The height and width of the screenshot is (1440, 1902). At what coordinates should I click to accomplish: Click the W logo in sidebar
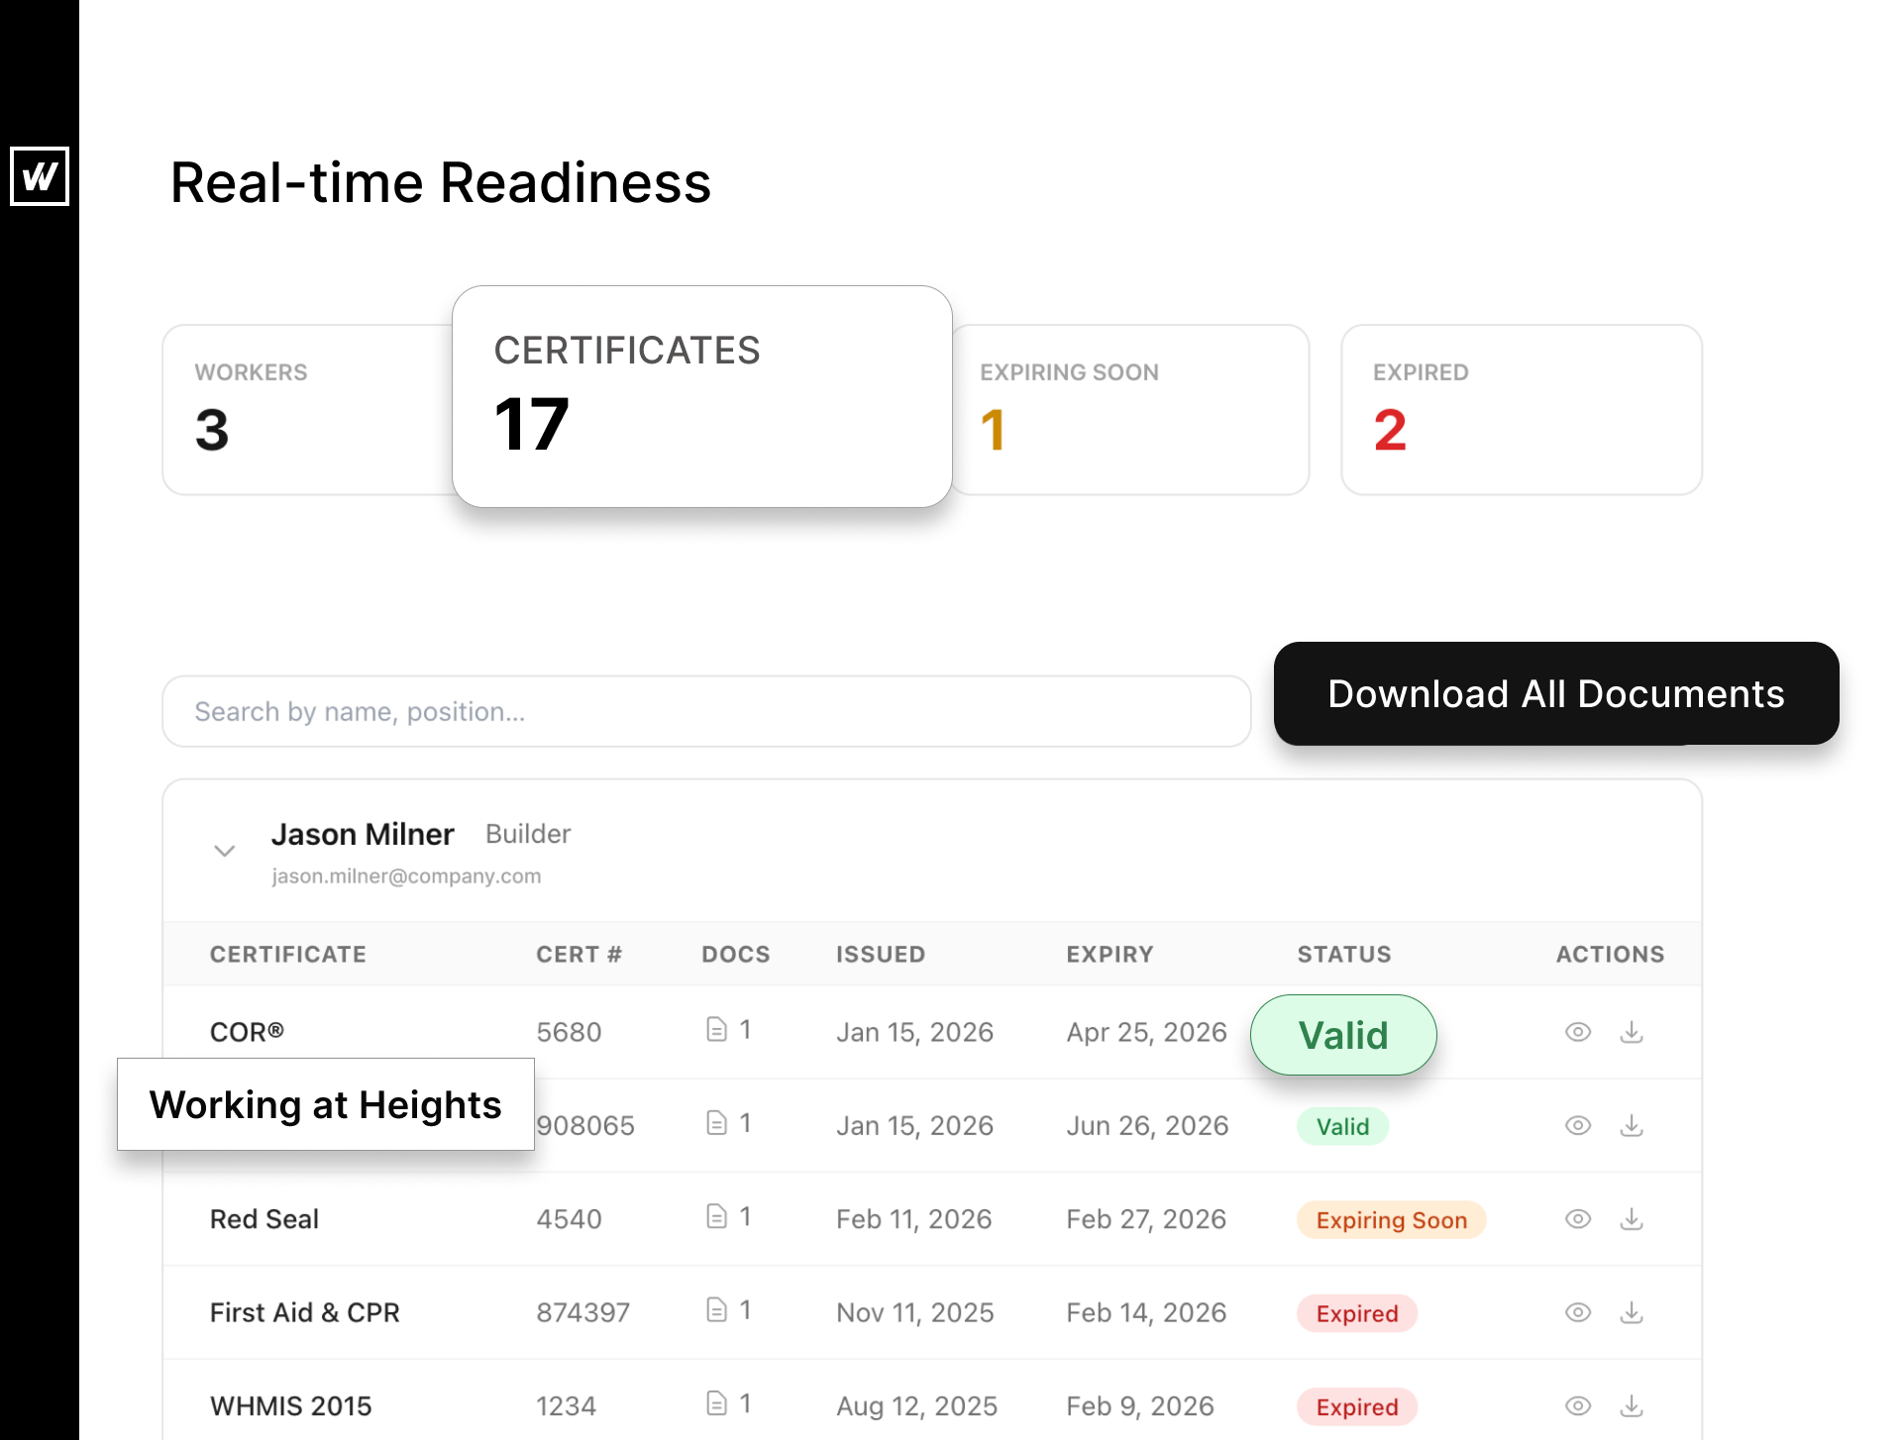point(40,176)
